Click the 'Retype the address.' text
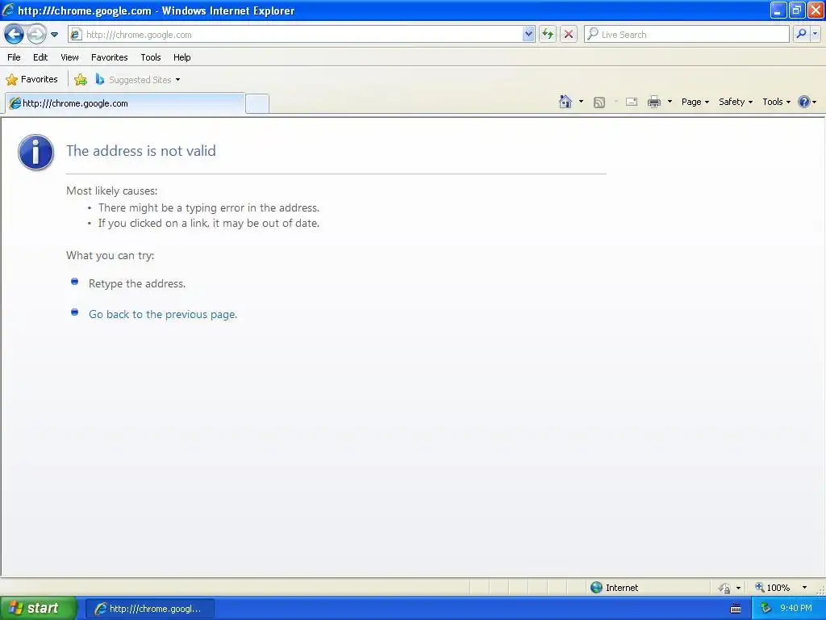Screen dimensions: 826x620 click(137, 283)
